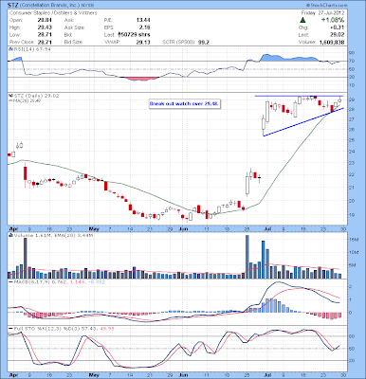366x379 pixels.
Task: Click the MACD(8,17,9) legend line marker
Action: [x=10, y=281]
